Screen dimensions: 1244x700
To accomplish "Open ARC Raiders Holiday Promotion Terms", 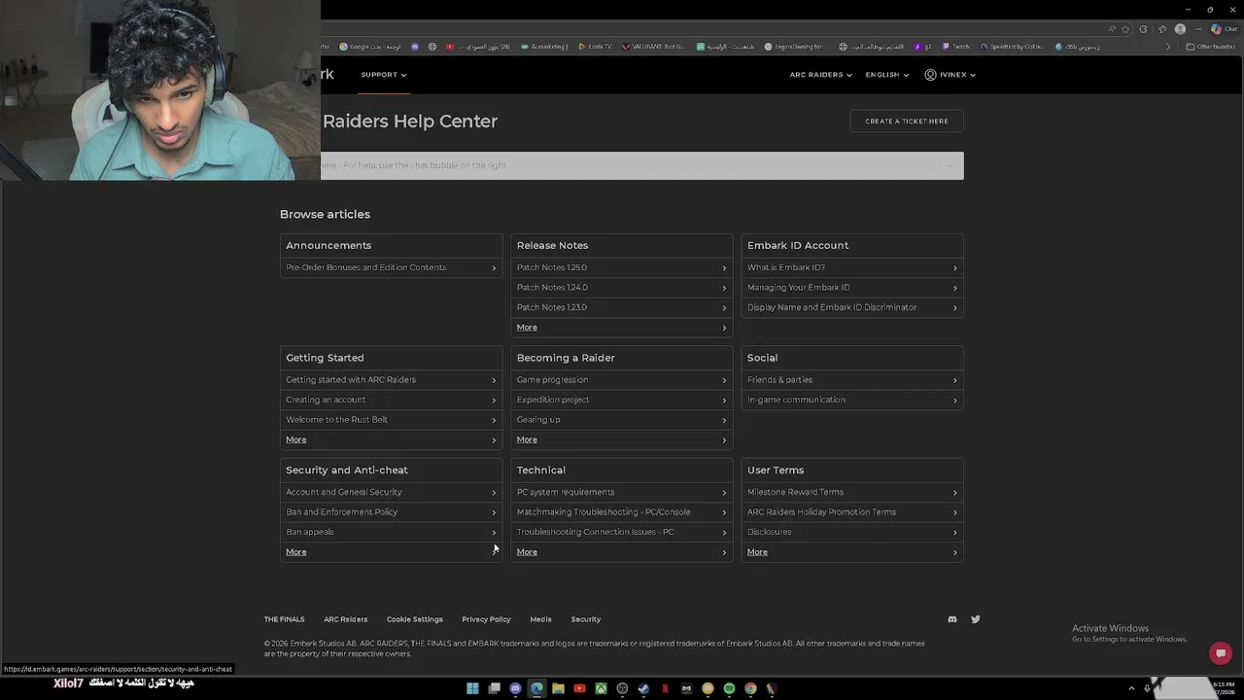I will point(852,512).
